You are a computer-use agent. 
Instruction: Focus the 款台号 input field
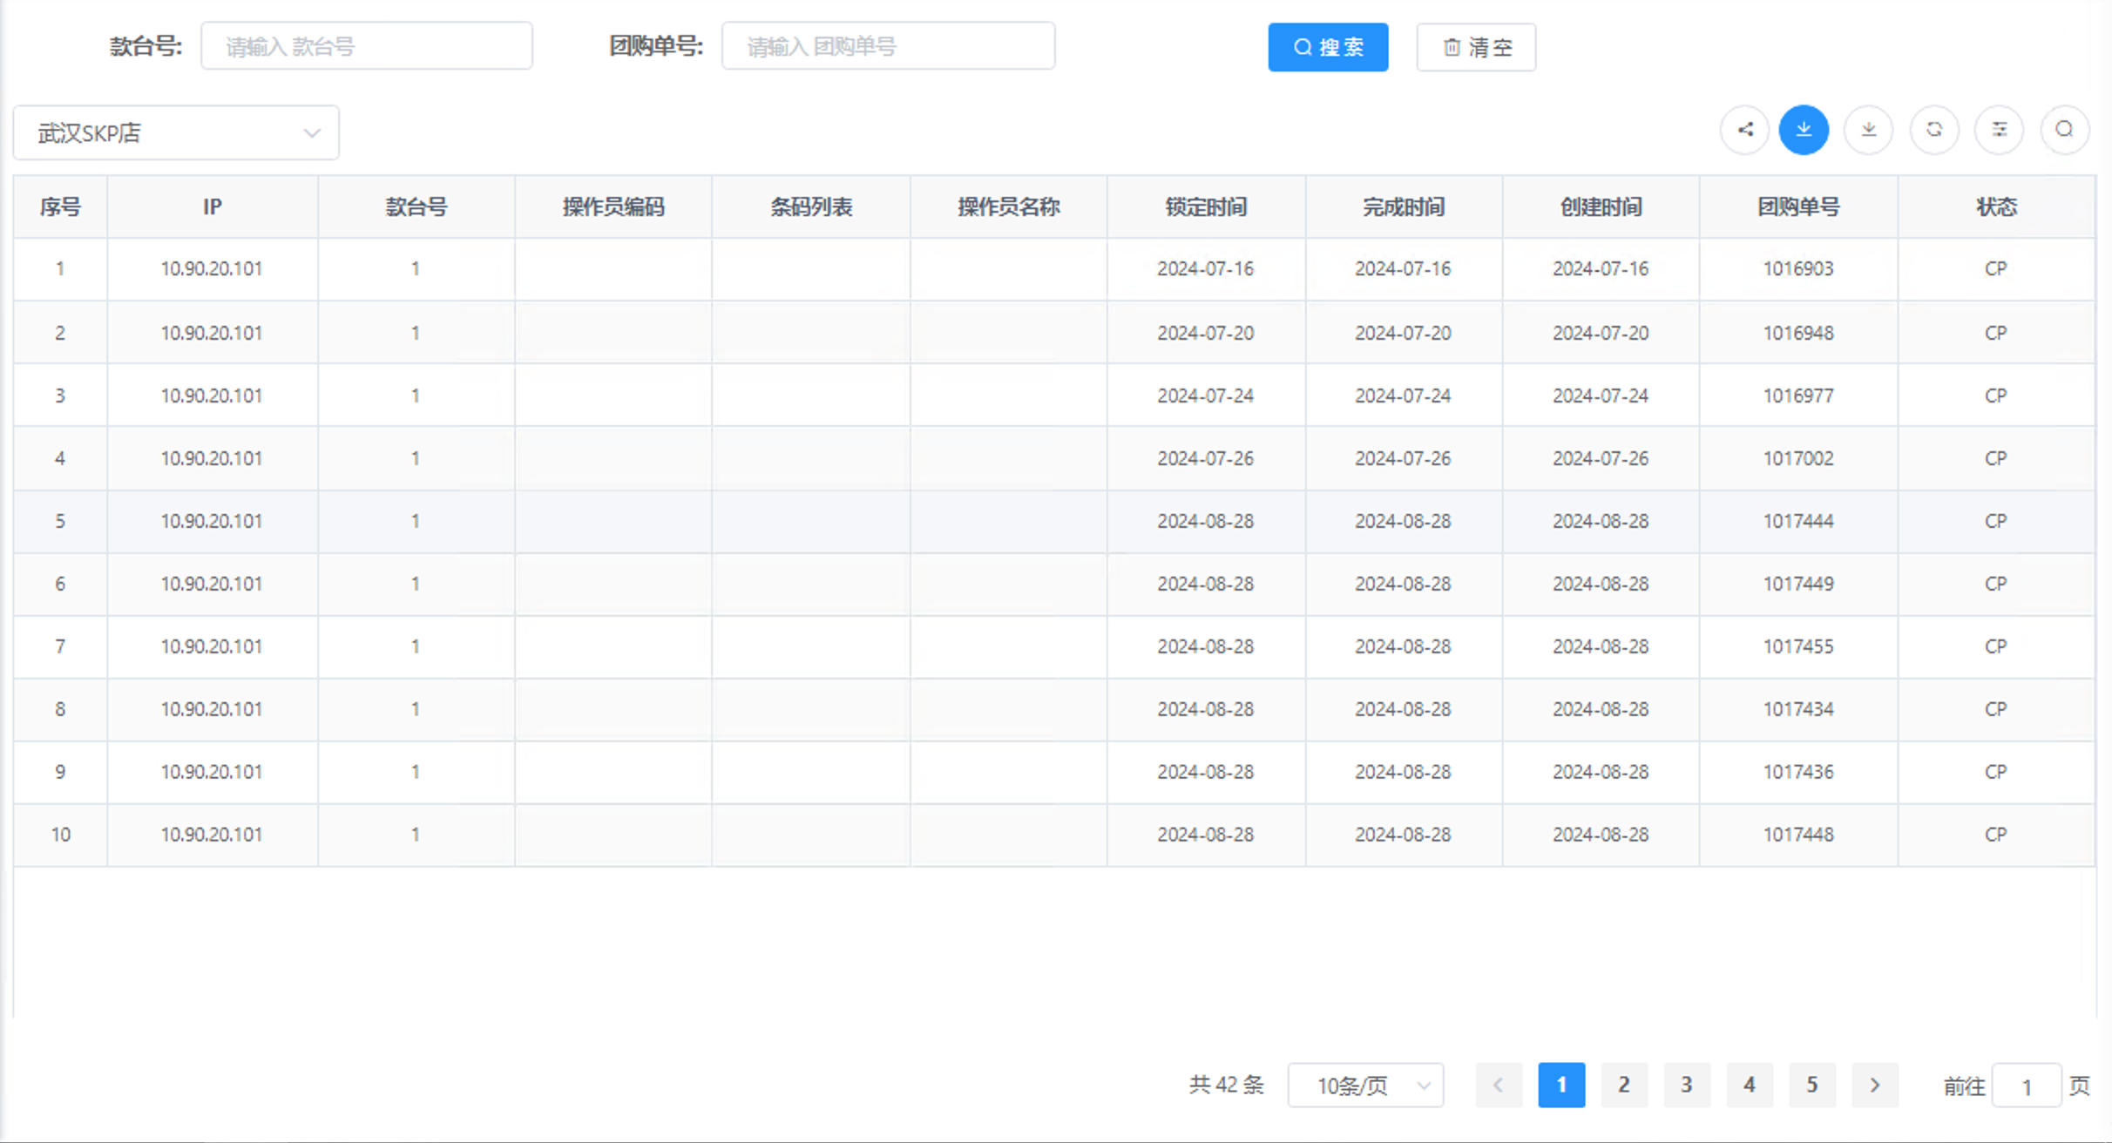(x=367, y=46)
